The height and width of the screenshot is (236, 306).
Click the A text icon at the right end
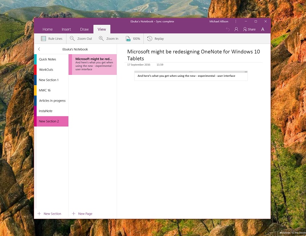(x=263, y=29)
